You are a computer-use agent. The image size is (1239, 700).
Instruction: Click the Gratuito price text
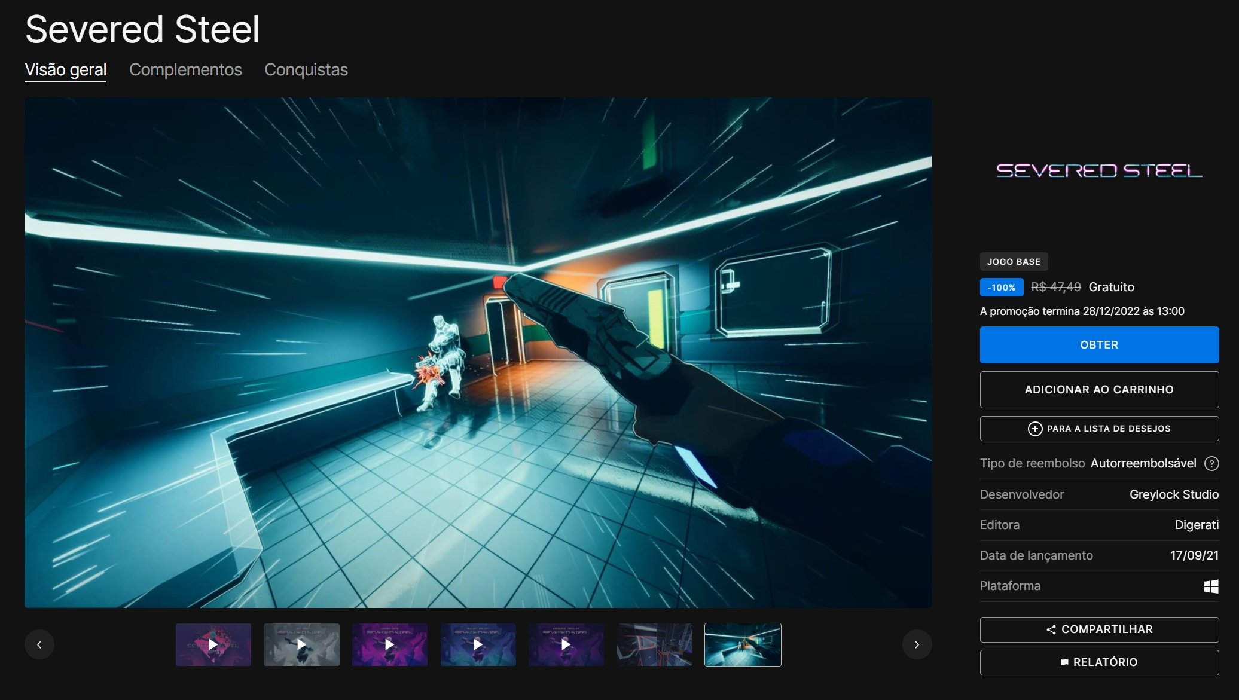1111,287
